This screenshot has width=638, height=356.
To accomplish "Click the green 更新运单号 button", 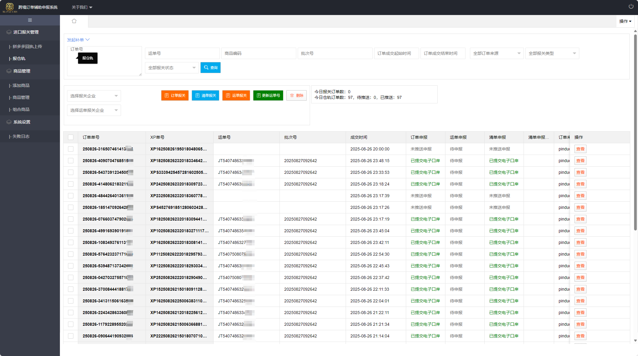I will click(x=268, y=96).
